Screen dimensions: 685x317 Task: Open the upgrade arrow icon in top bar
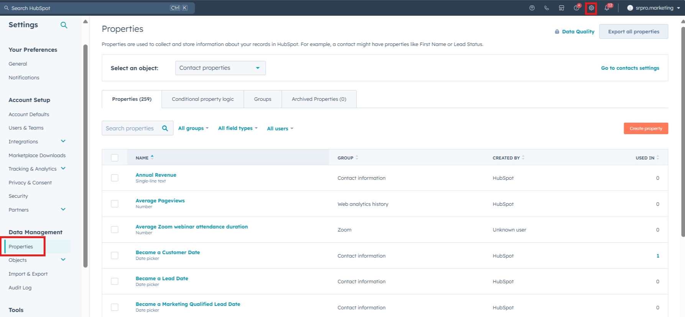[532, 8]
